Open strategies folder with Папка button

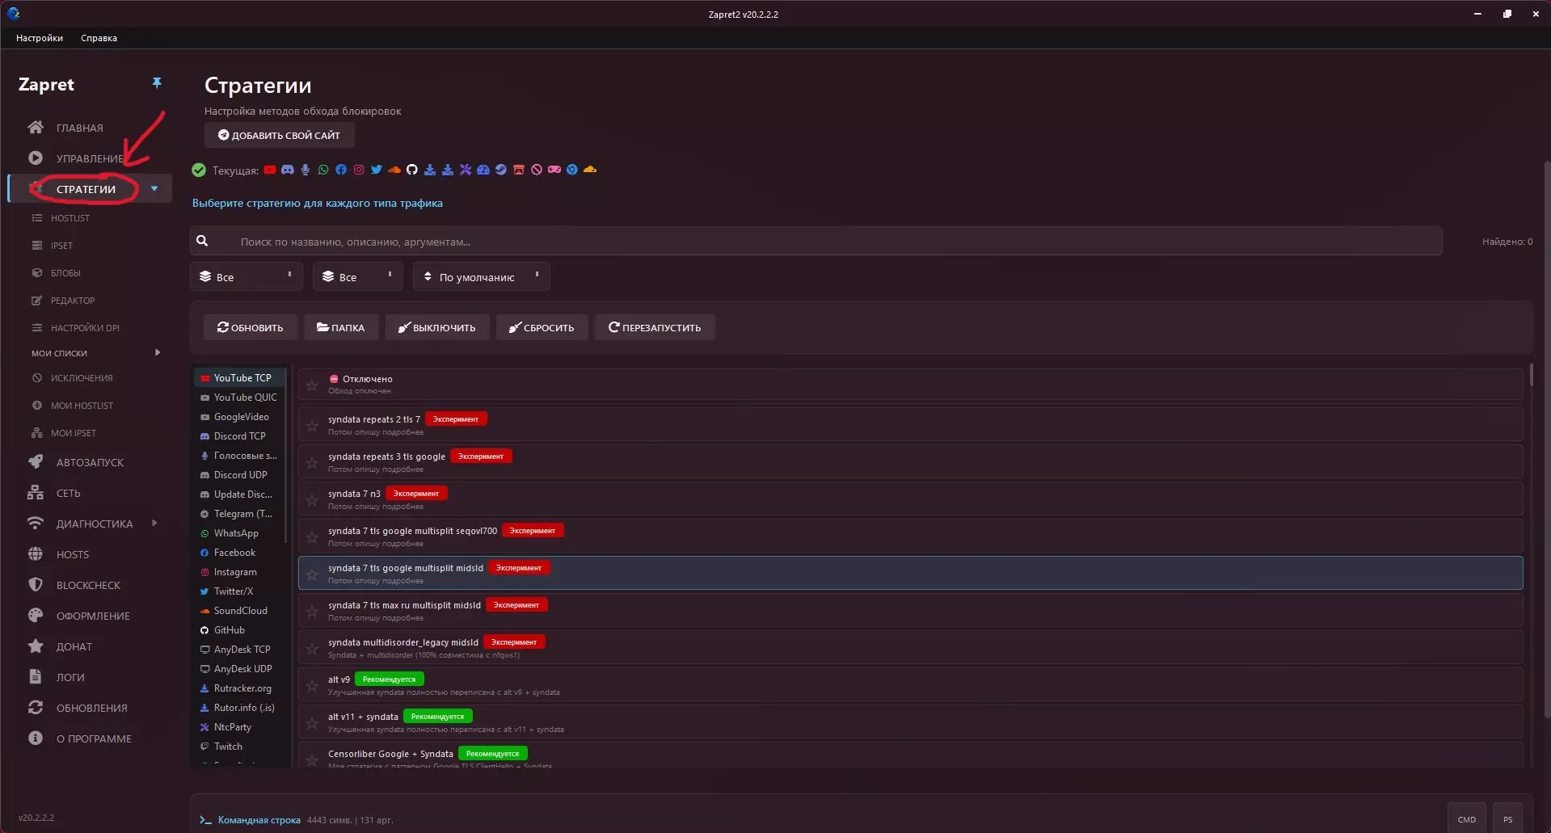pyautogui.click(x=341, y=327)
